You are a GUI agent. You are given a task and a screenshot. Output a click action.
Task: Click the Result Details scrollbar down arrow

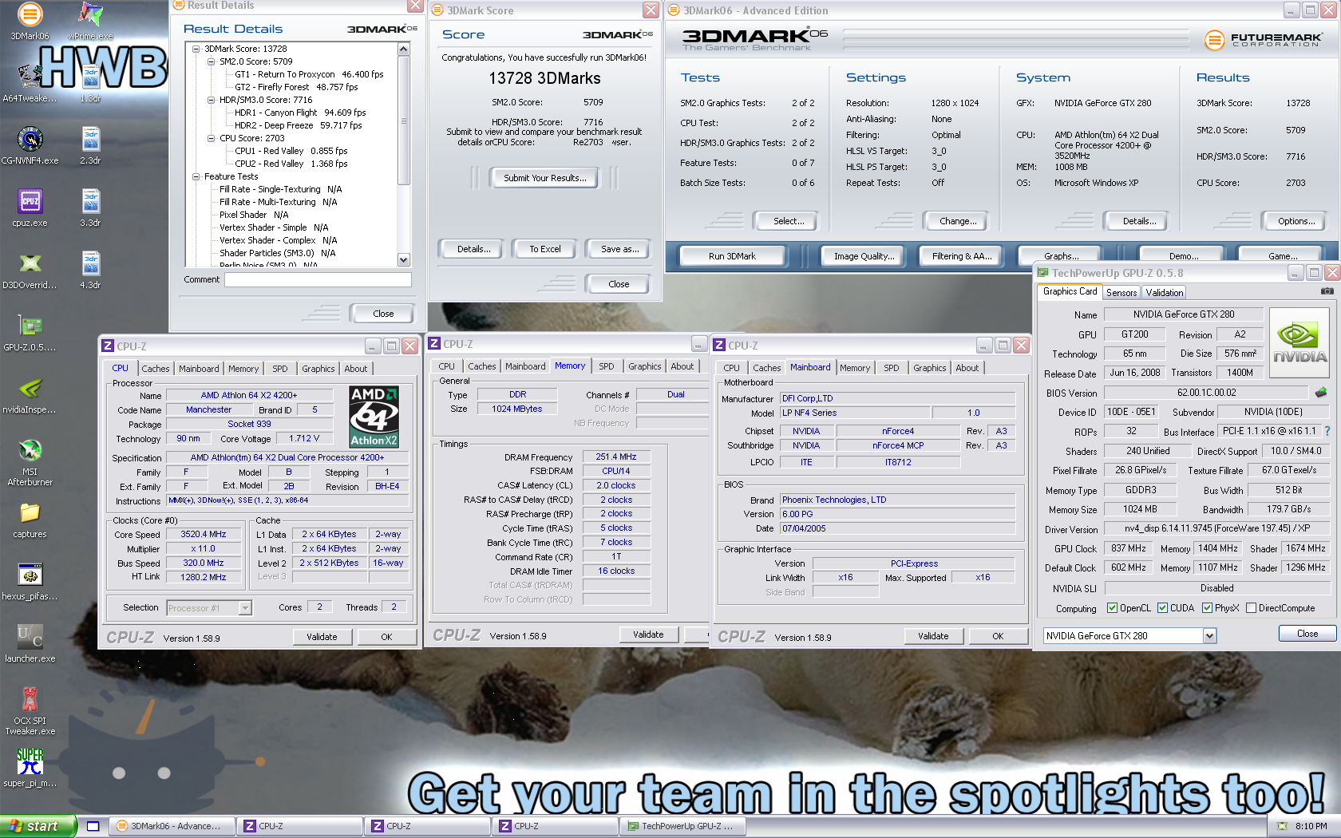point(403,259)
